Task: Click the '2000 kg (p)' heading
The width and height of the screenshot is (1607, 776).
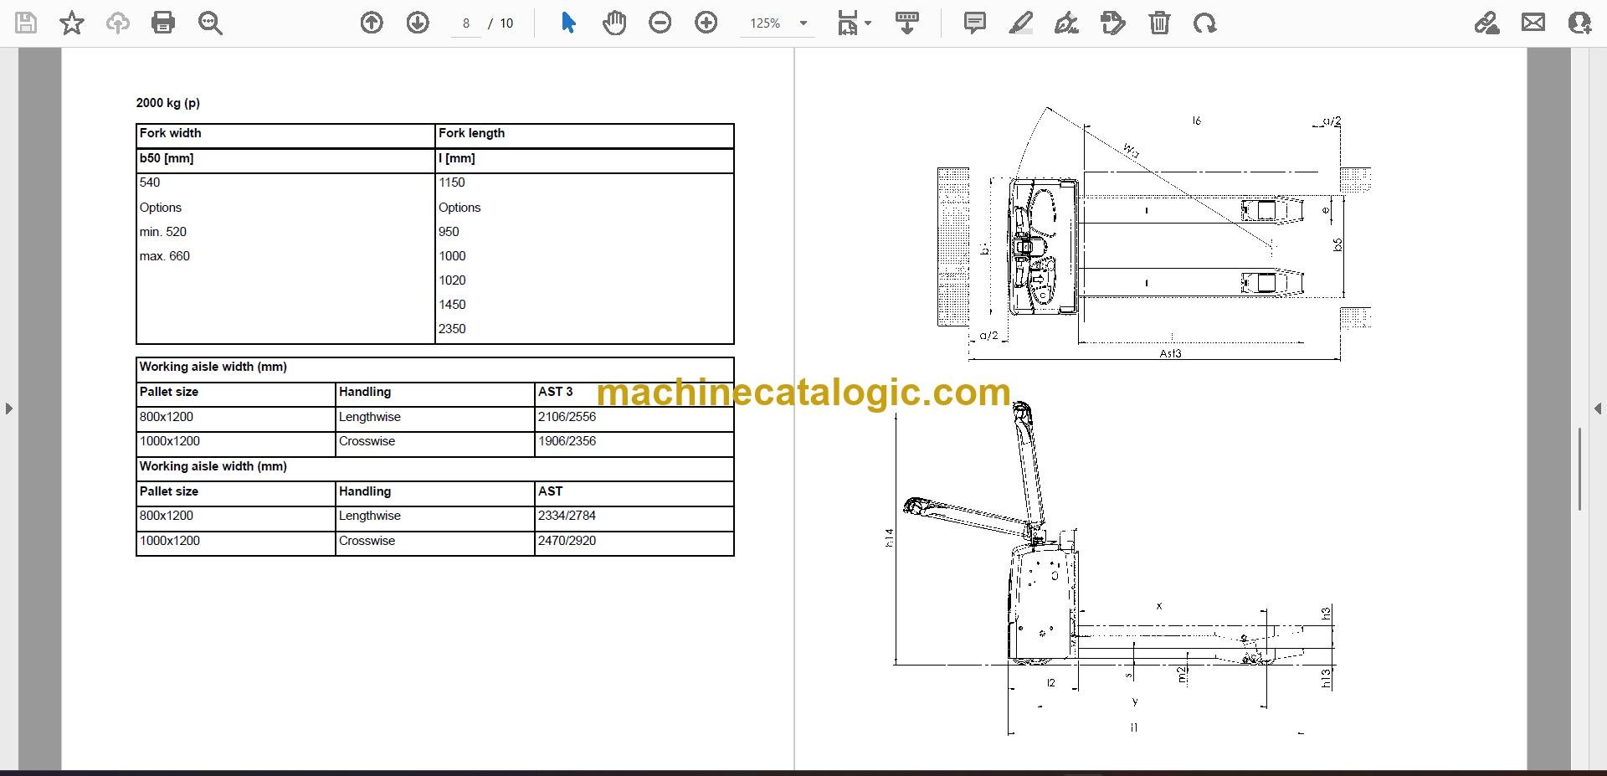Action: click(x=168, y=103)
